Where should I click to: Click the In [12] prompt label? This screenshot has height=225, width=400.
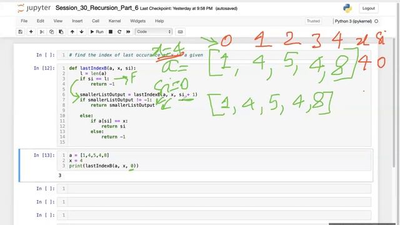[x=44, y=68]
